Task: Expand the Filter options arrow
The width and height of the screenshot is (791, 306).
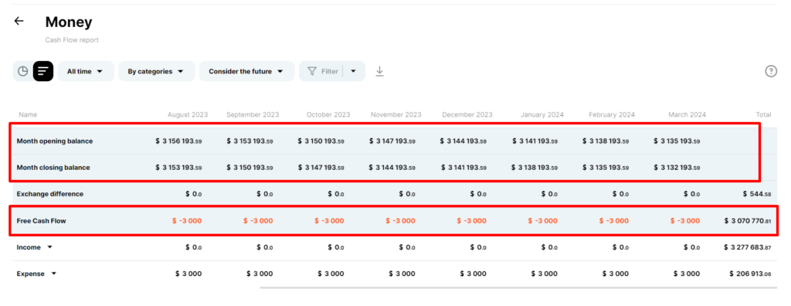Action: (x=354, y=71)
